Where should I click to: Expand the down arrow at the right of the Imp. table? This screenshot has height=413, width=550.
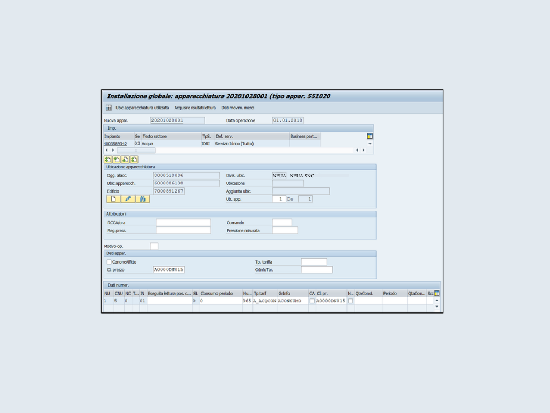click(x=370, y=144)
